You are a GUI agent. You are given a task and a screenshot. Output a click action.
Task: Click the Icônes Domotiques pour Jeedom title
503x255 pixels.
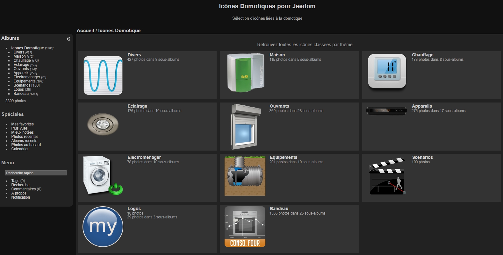[x=267, y=6]
